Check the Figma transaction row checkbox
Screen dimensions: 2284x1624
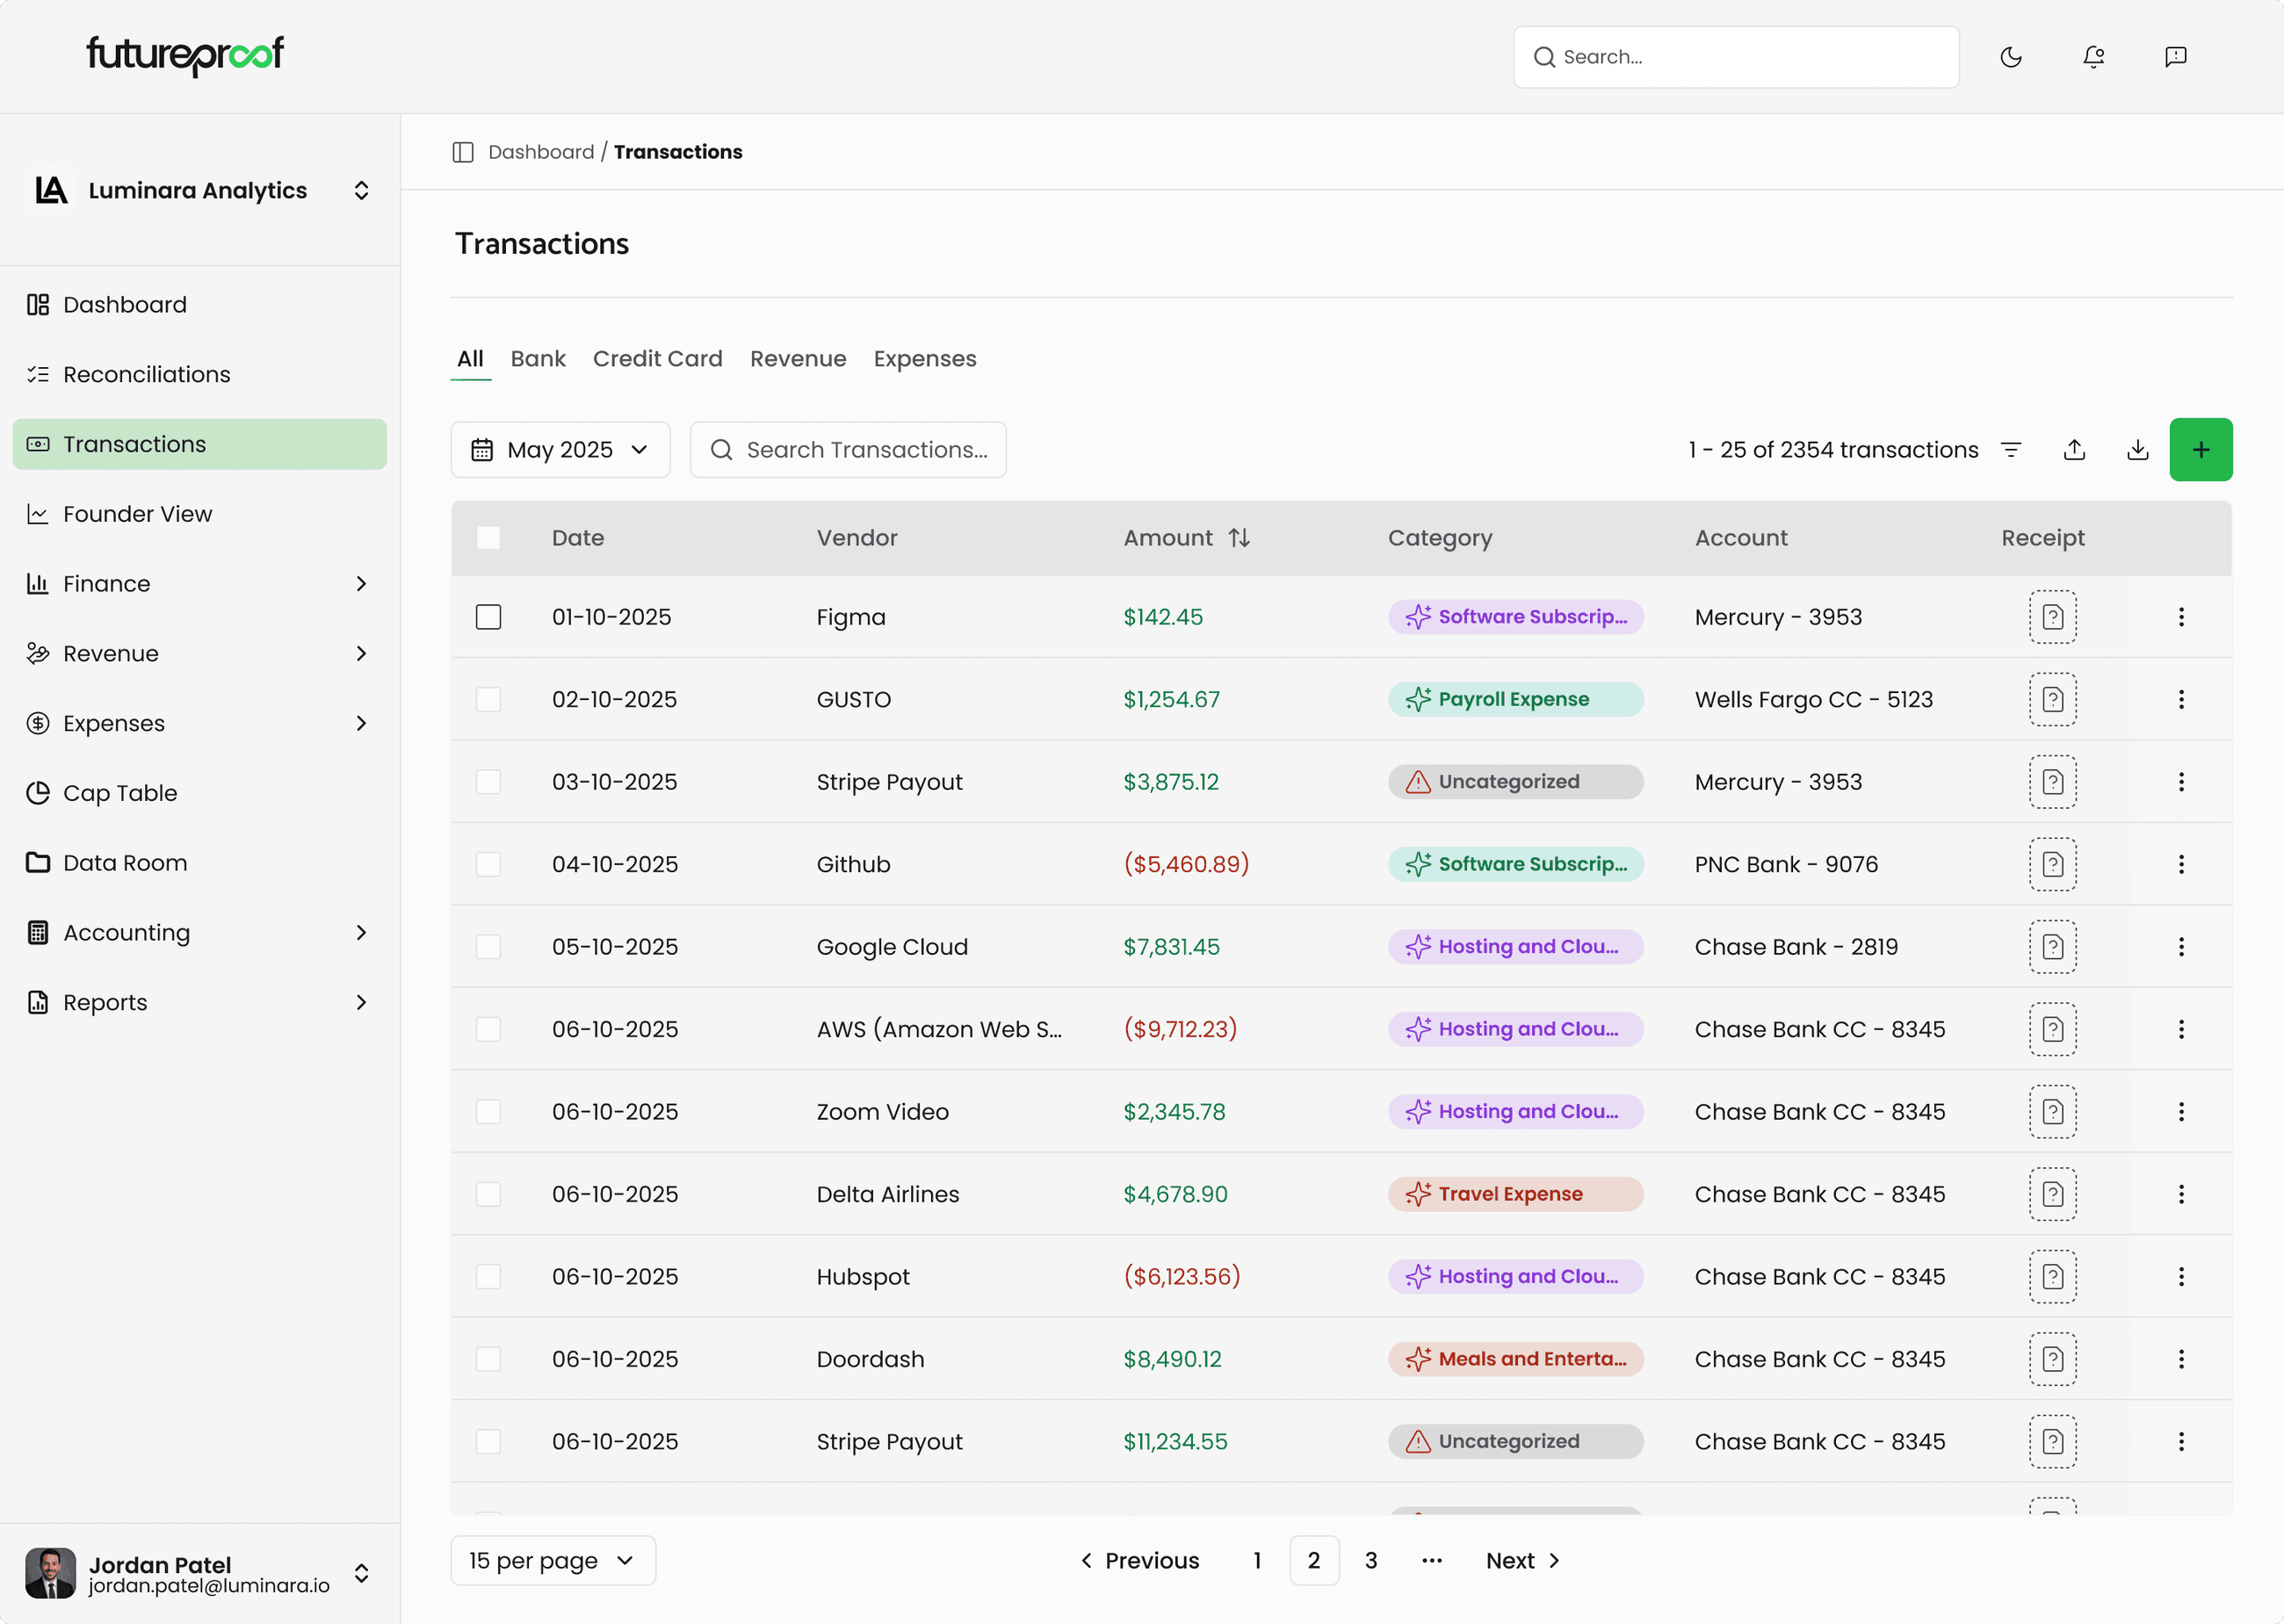[x=488, y=617]
